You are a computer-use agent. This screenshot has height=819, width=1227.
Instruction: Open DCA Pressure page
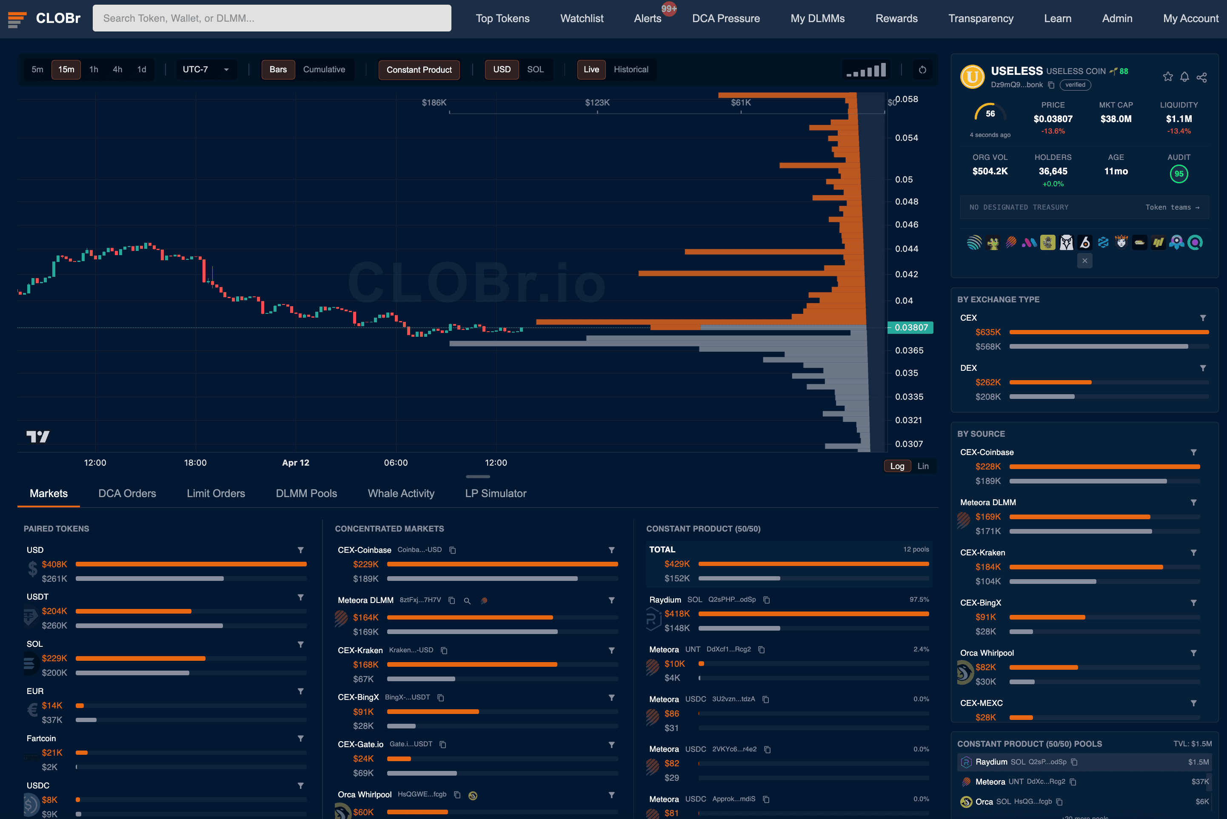(x=726, y=18)
